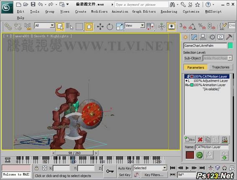Open the Modifiers menu
This screenshot has height=180, width=237.
pyautogui.click(x=99, y=11)
